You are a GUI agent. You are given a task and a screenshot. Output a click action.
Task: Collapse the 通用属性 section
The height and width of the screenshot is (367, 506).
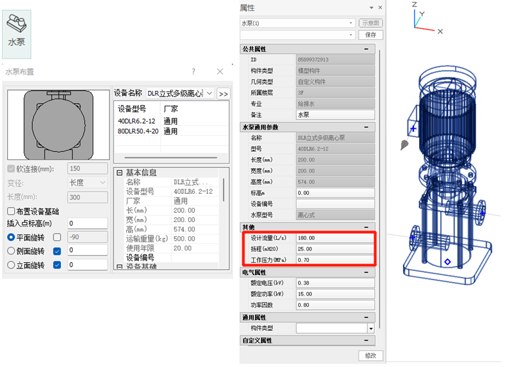(366, 317)
